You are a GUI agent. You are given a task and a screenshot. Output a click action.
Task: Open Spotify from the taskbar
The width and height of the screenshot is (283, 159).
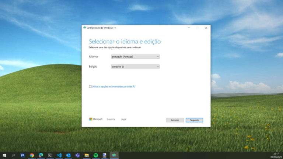click(x=95, y=155)
